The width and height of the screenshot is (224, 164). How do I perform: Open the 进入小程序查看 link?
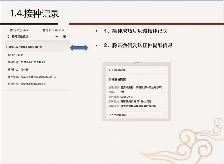(x=118, y=115)
